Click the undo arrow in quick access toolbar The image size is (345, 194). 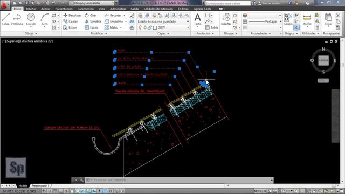click(x=54, y=3)
